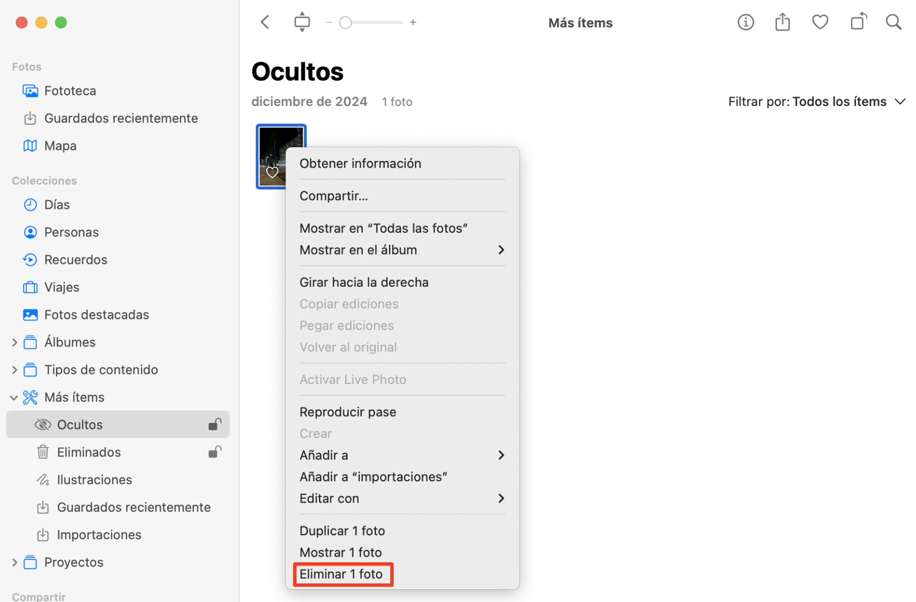Open the photo info panel

[x=745, y=22]
